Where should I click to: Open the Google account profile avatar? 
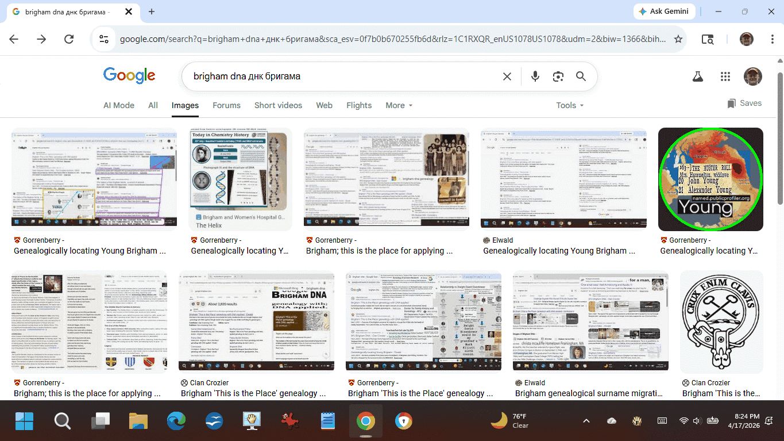pyautogui.click(x=752, y=76)
